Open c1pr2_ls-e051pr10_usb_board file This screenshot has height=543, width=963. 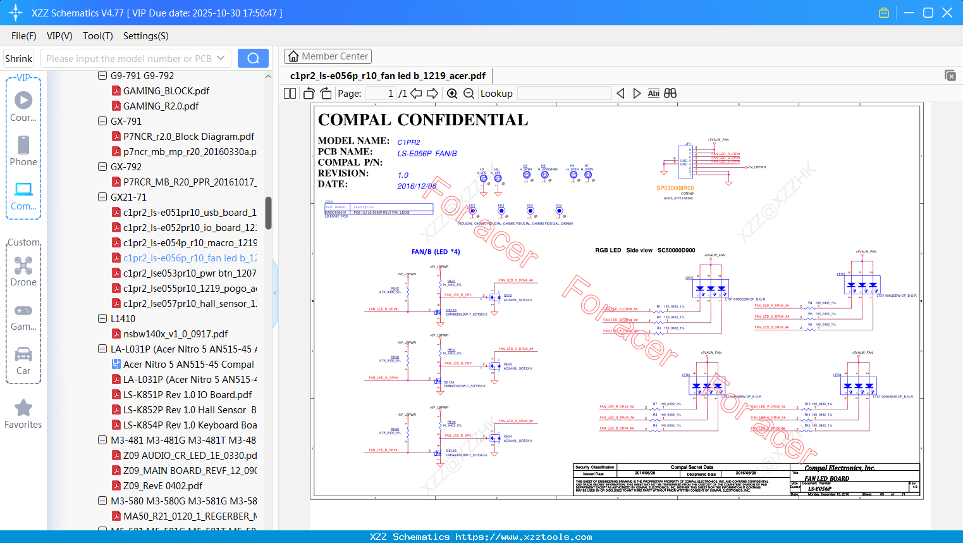click(184, 212)
